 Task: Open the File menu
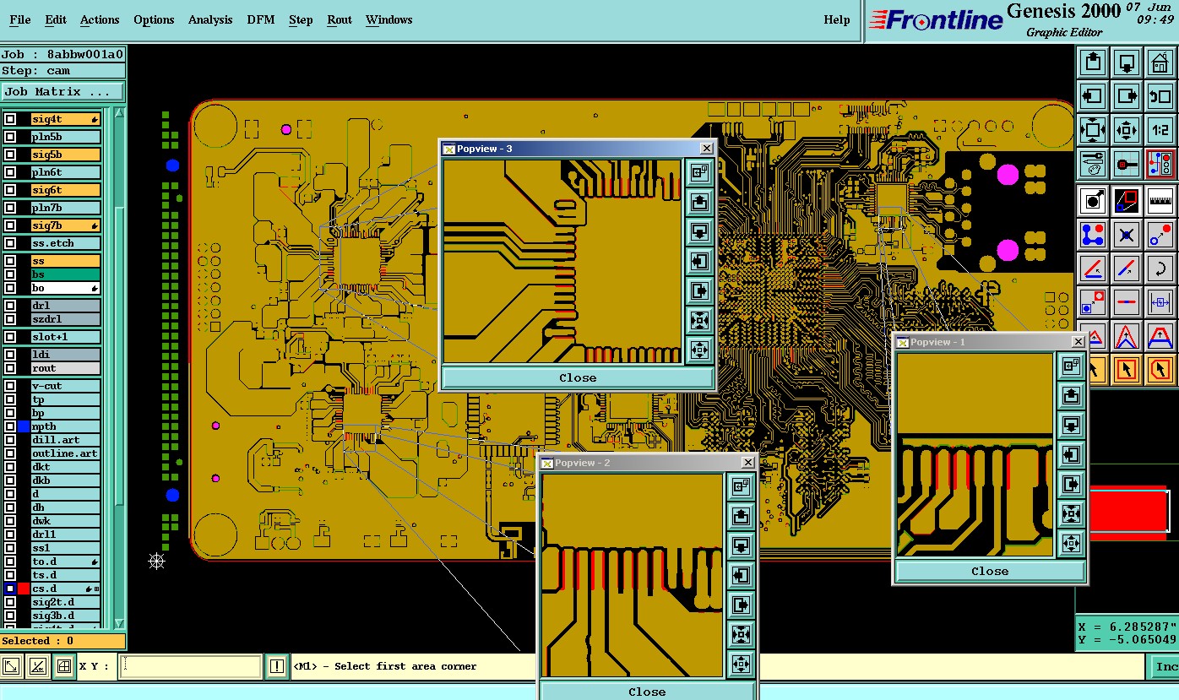point(19,19)
